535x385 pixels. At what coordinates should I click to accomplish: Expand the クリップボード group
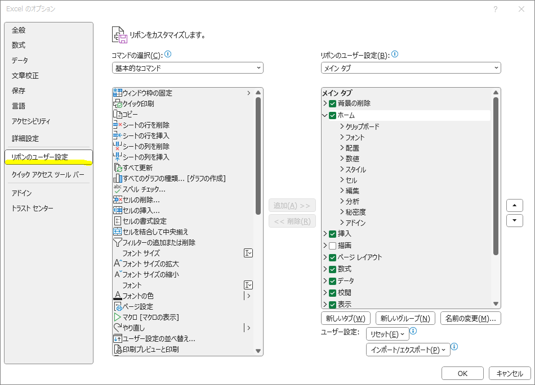click(x=342, y=126)
